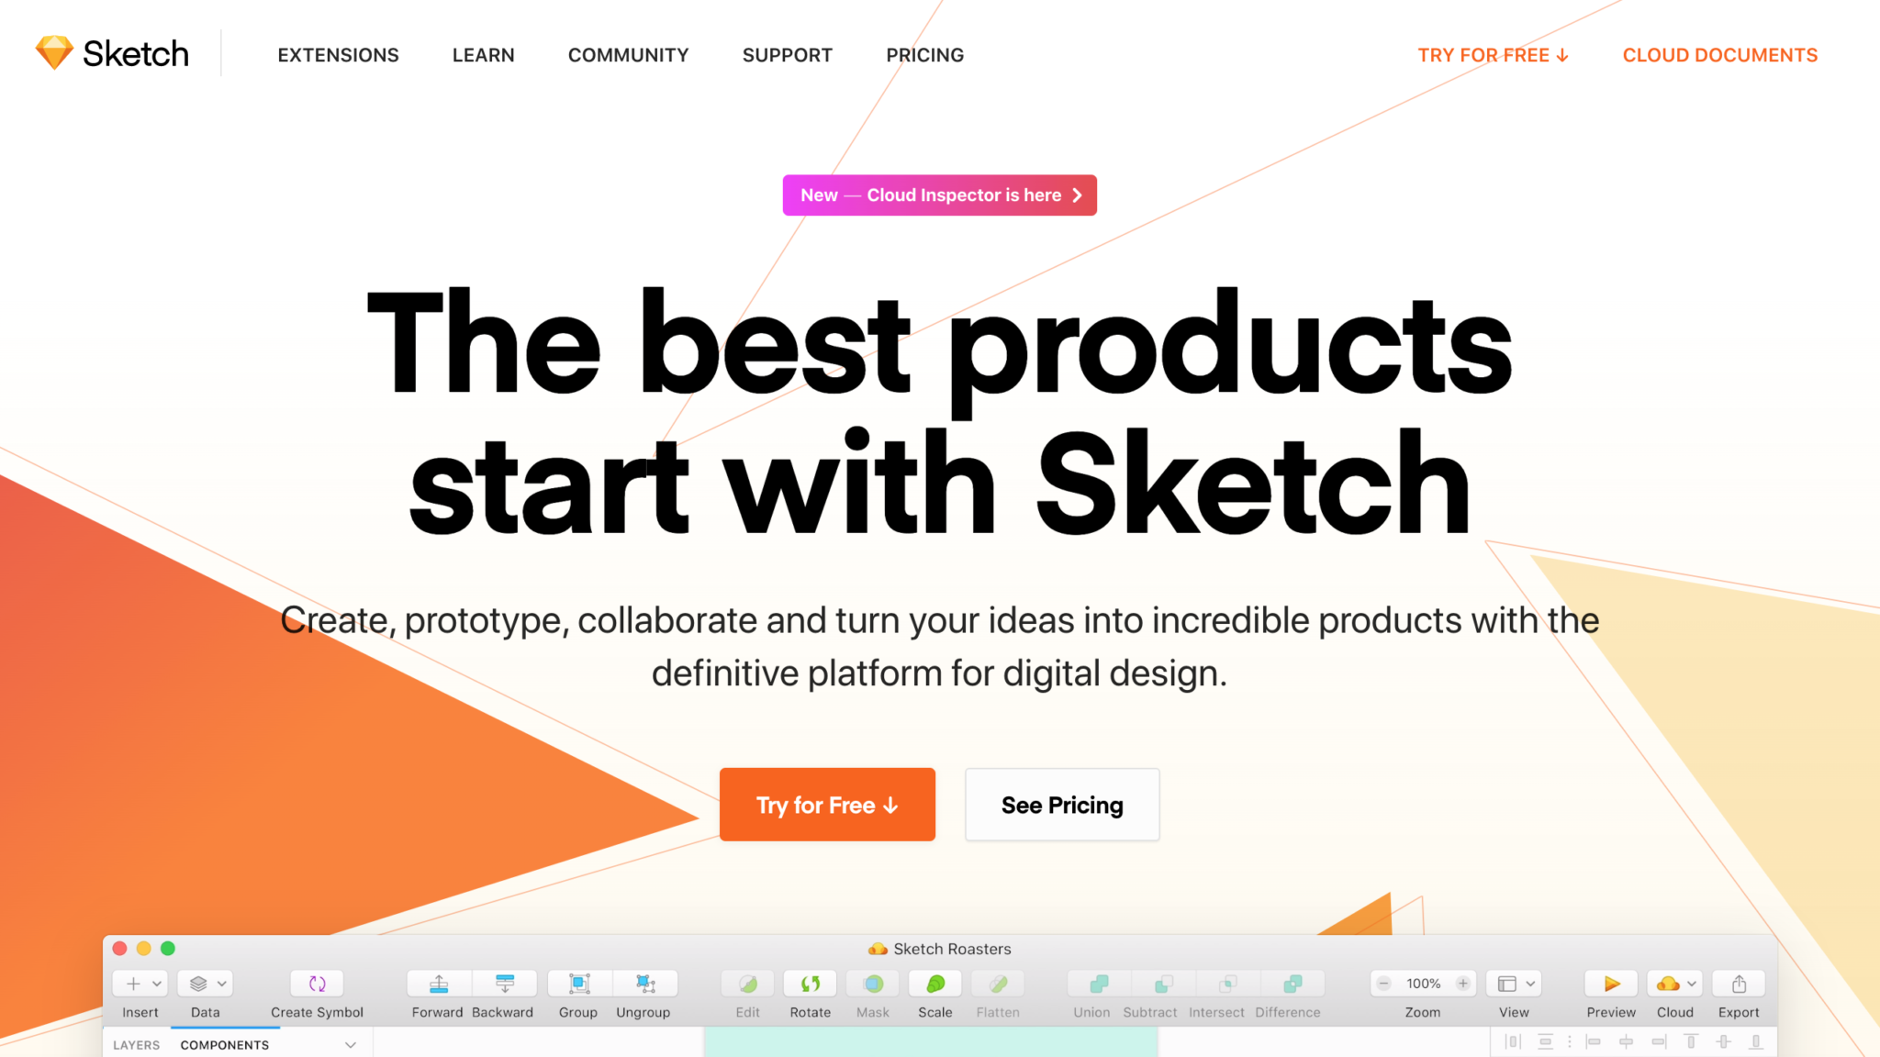Expand the LAYERS panel dropdown
1880x1057 pixels.
tap(356, 1044)
